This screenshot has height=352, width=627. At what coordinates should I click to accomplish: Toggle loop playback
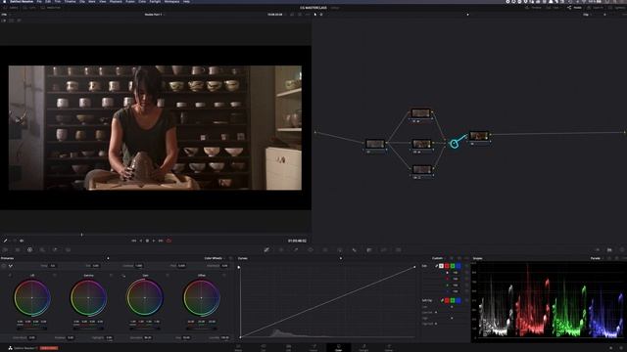point(169,241)
